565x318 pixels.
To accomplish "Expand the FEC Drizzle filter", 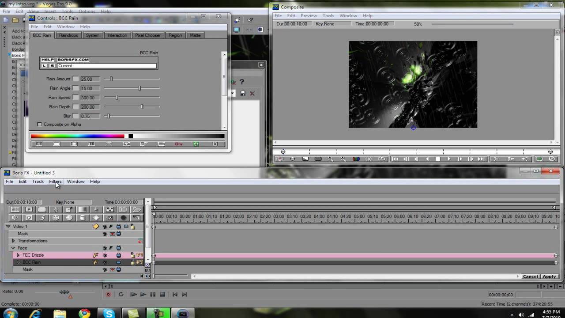I will (x=18, y=255).
